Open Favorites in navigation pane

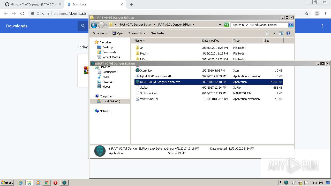click(x=106, y=42)
